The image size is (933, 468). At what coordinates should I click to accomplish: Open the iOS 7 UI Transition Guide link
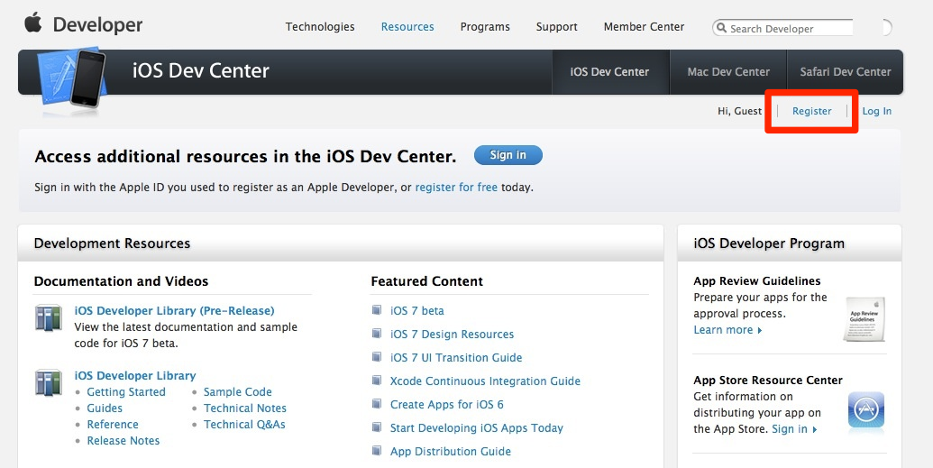point(456,357)
